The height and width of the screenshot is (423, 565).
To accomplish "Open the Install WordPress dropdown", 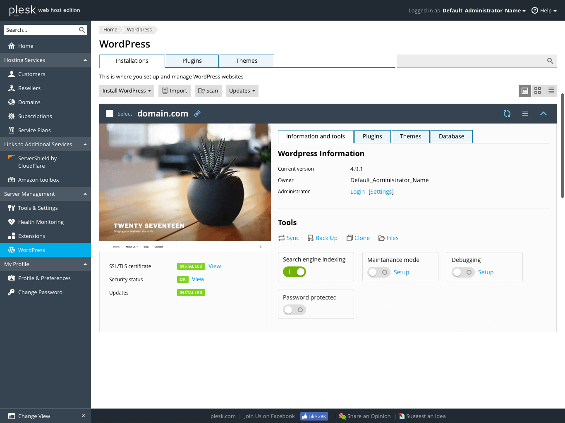I will tap(127, 91).
